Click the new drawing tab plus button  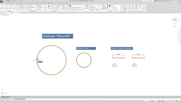tap(20, 12)
